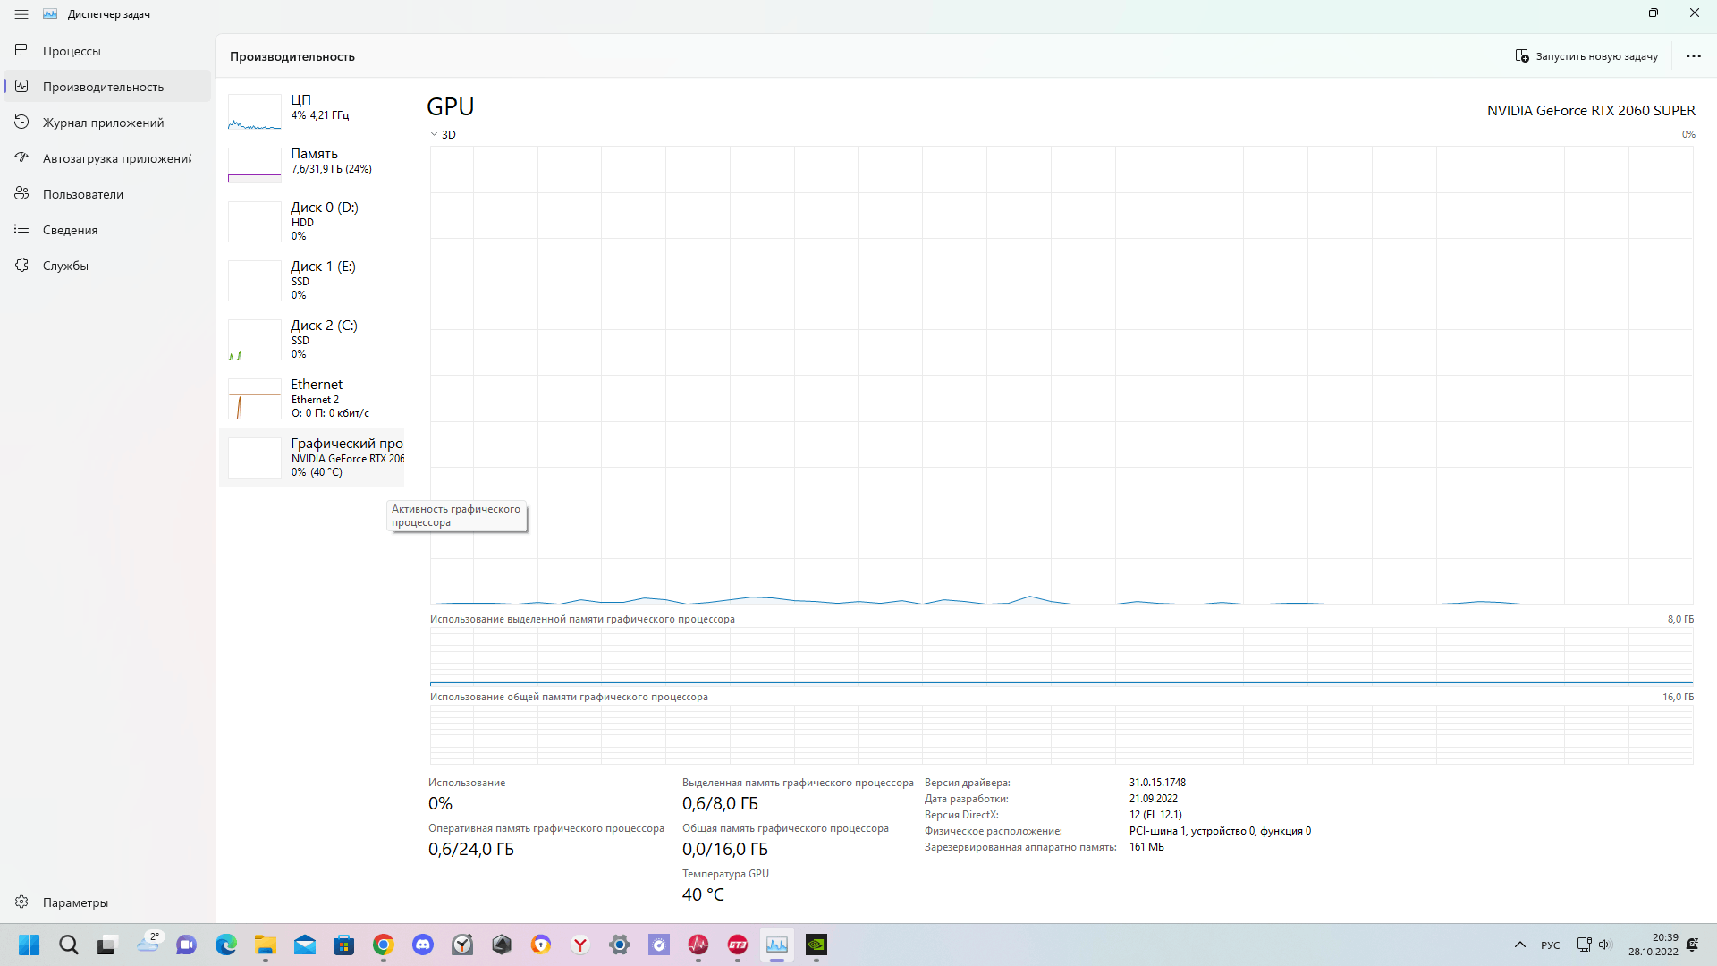Click the 0,0/16,0 ГБ shared memory value
This screenshot has height=966, width=1717.
[x=725, y=849]
